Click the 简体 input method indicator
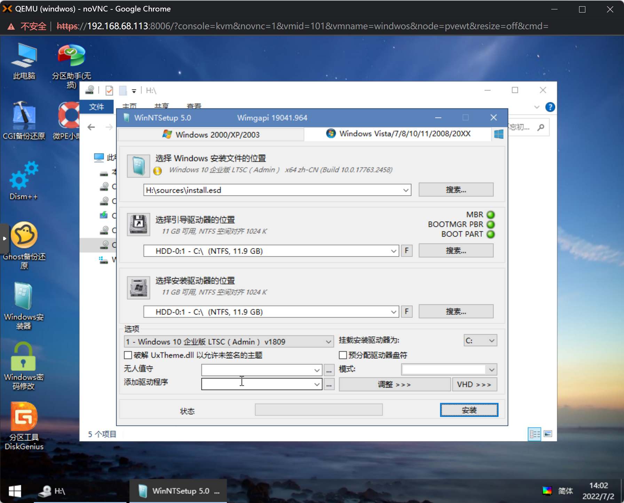 [x=566, y=491]
